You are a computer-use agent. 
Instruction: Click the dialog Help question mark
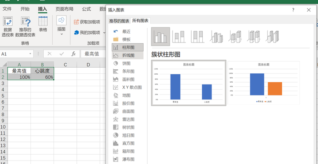click(x=293, y=10)
